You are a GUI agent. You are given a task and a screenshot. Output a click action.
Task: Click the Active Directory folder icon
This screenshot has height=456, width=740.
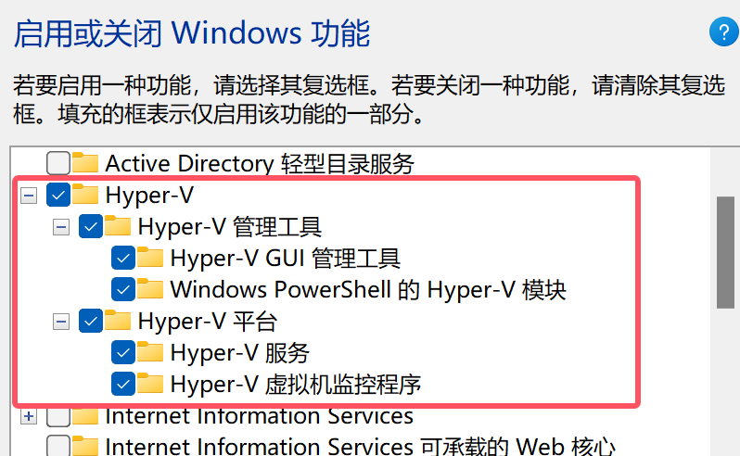tap(85, 164)
